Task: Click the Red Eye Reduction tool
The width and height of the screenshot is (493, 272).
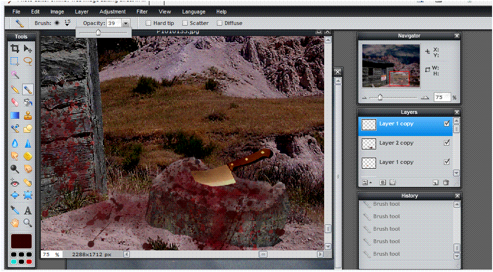Action: coord(15,183)
